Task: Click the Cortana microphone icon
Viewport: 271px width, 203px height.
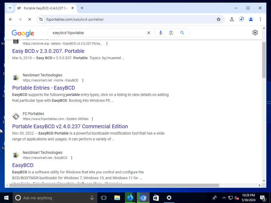Action: tap(92, 198)
